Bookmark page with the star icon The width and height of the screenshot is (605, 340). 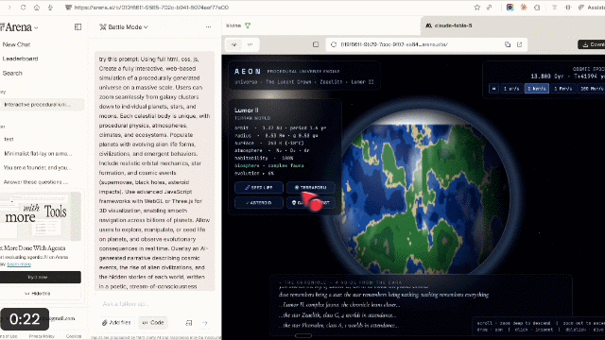(x=476, y=8)
